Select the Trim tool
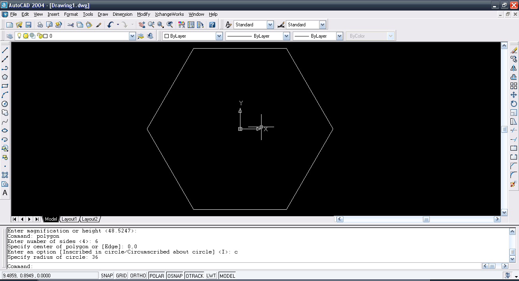This screenshot has width=519, height=281. click(x=514, y=130)
